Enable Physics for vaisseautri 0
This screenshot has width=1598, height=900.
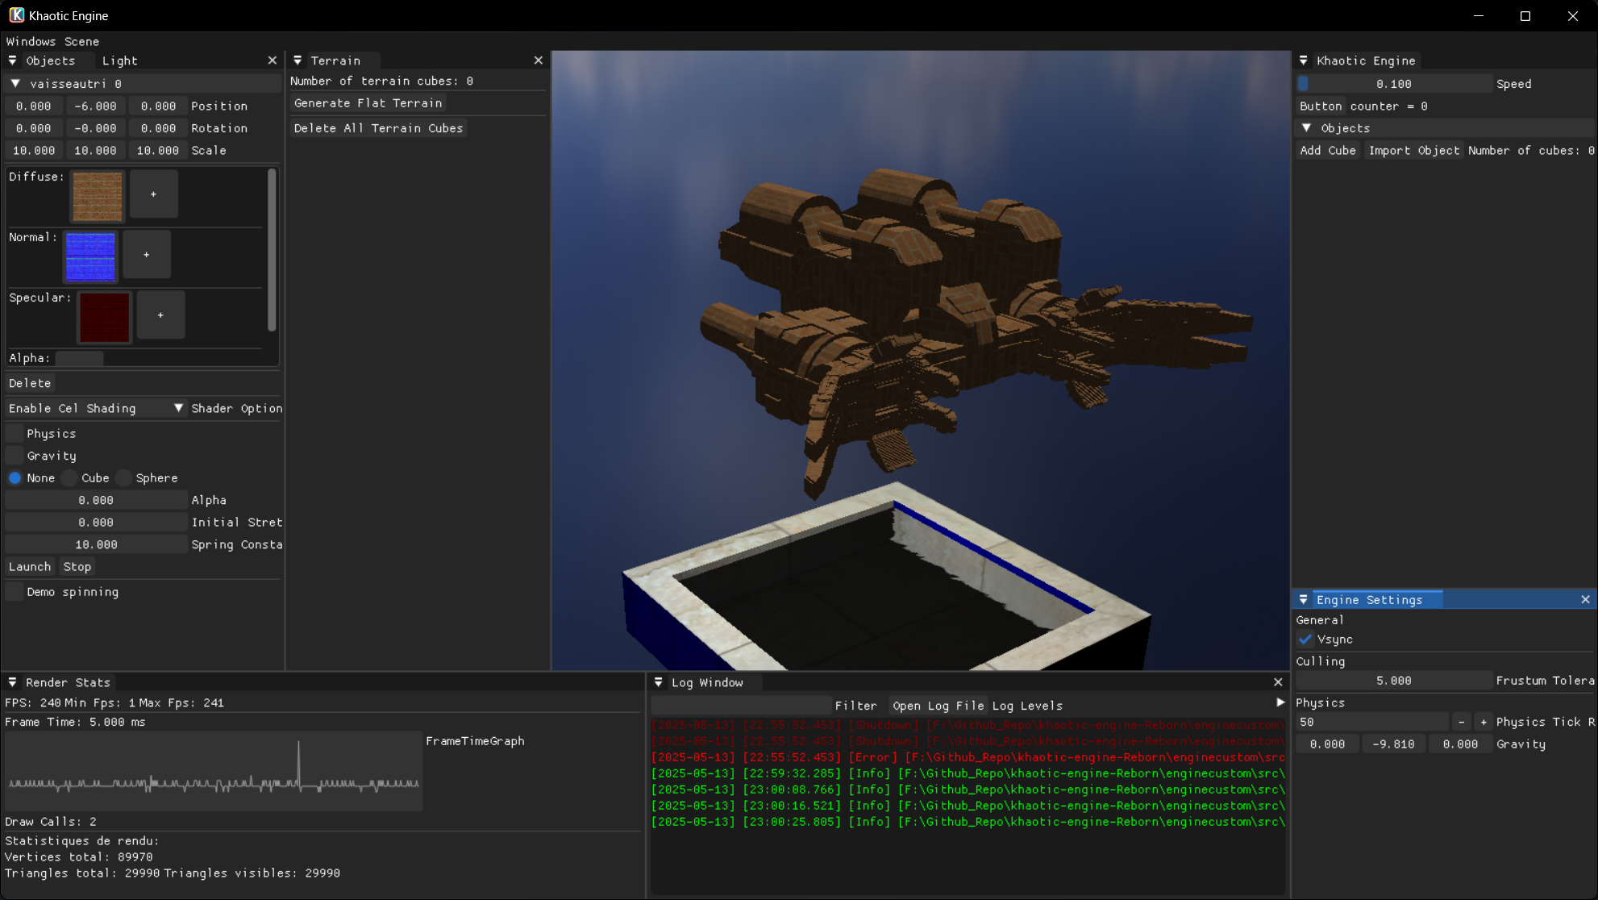pos(14,433)
